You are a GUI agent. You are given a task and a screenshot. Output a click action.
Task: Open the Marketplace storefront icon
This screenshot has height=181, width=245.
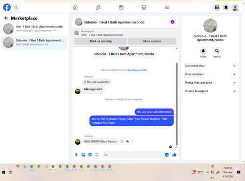144,7
